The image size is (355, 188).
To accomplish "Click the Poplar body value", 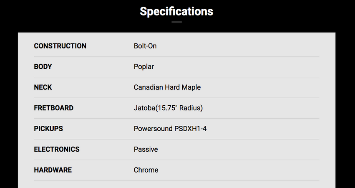I will pyautogui.click(x=144, y=67).
